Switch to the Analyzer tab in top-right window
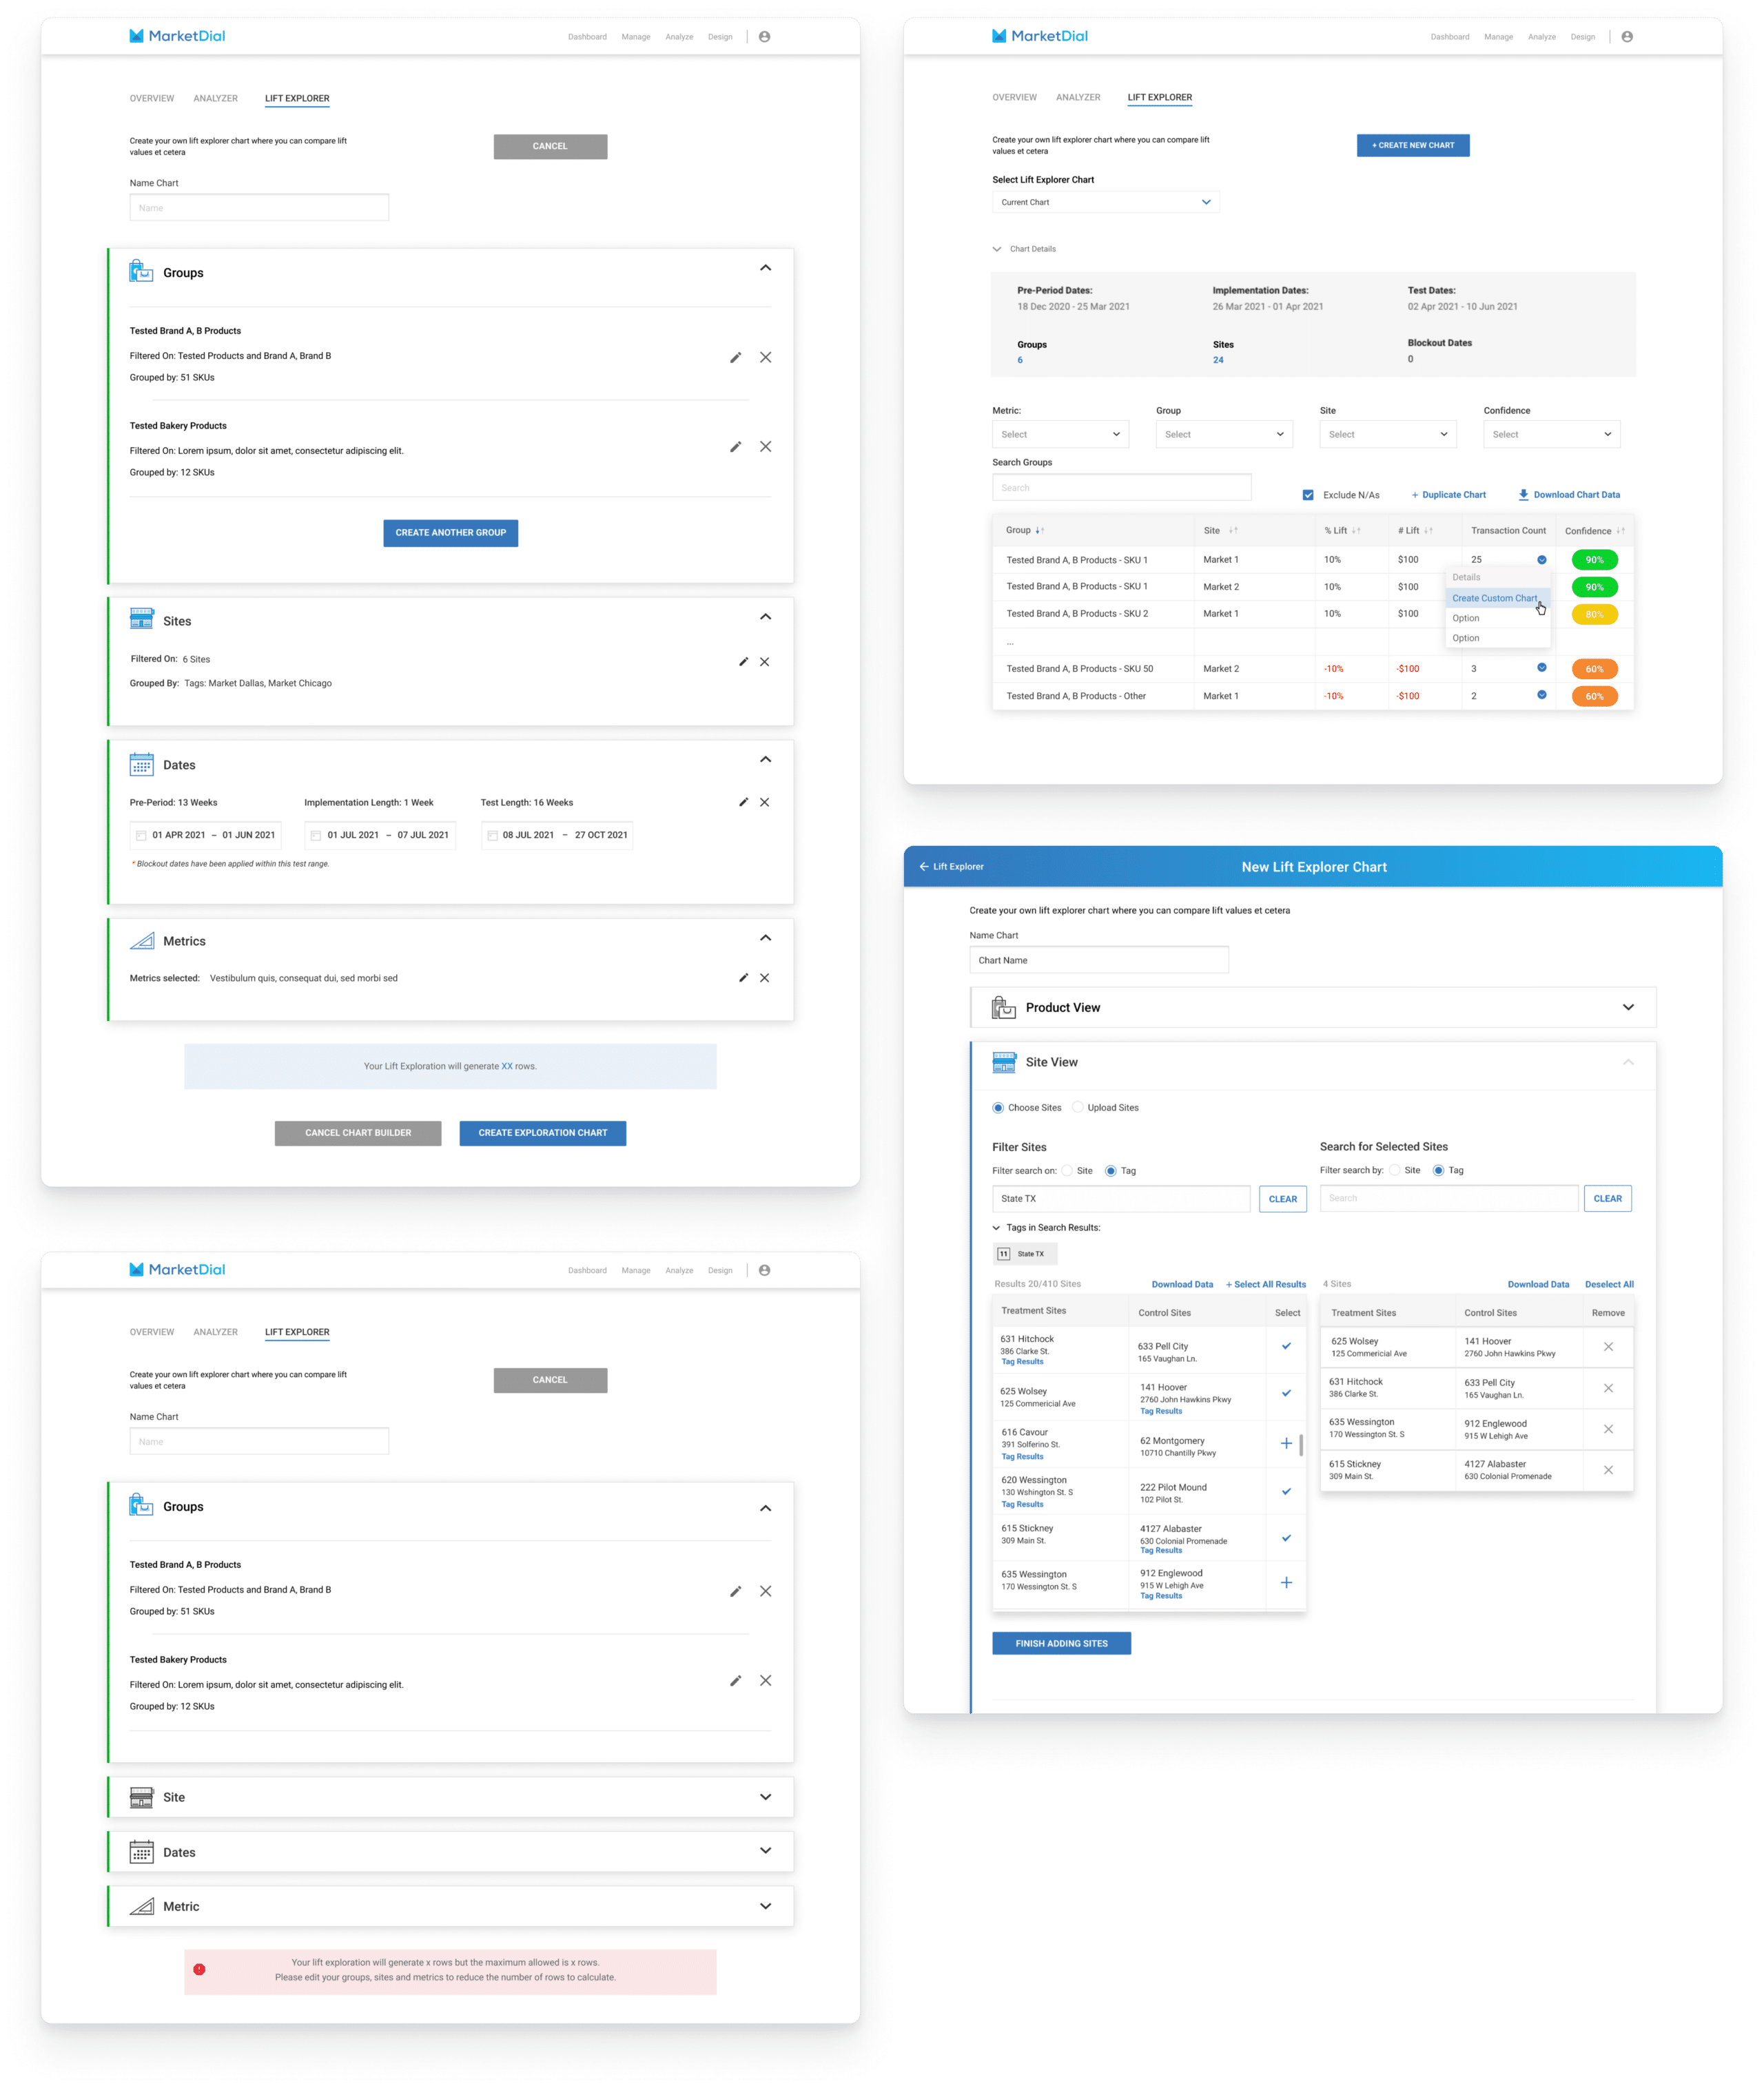1764x2088 pixels. pyautogui.click(x=1077, y=97)
